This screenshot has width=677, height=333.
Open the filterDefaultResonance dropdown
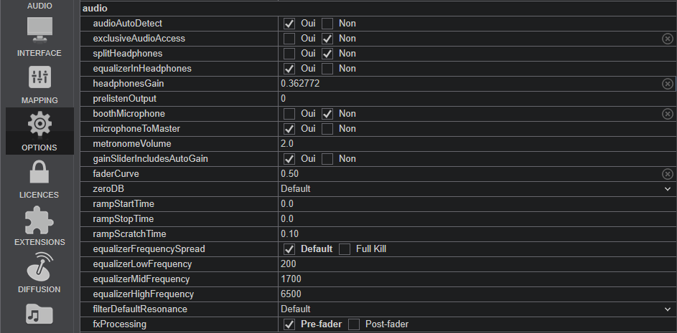668,309
